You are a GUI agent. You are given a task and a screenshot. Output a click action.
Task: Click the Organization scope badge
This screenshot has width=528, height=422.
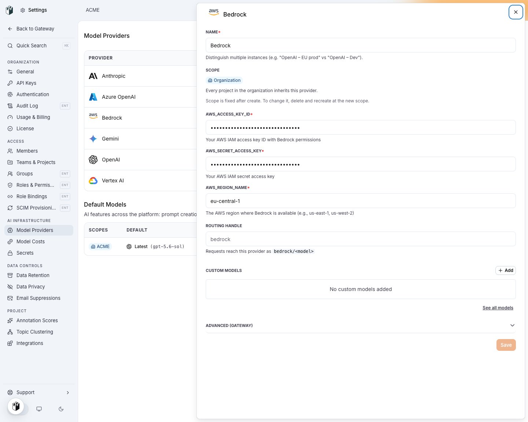[224, 80]
